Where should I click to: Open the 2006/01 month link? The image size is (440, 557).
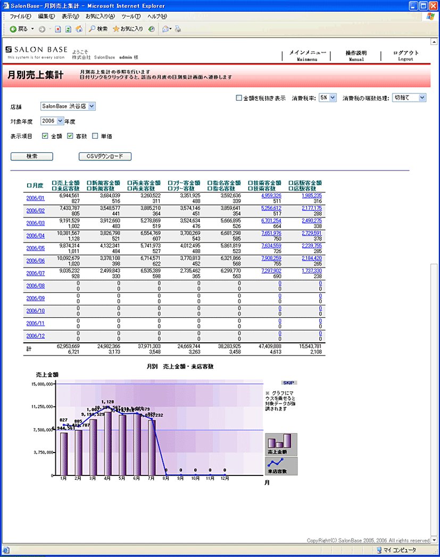tap(36, 198)
